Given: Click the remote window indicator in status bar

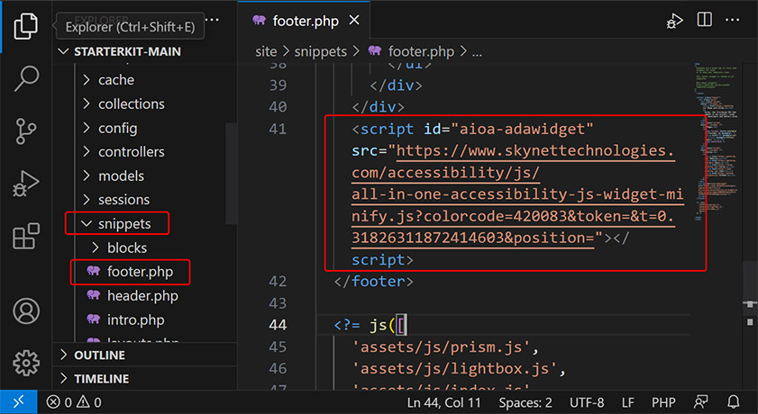Looking at the screenshot, I should pyautogui.click(x=18, y=402).
